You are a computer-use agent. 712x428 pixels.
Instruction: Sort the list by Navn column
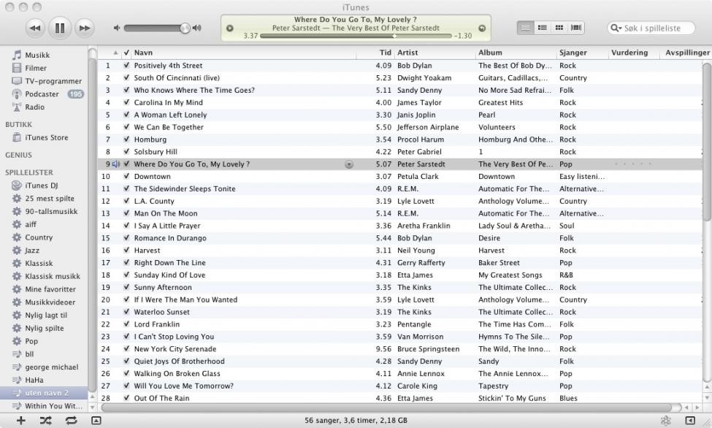244,53
